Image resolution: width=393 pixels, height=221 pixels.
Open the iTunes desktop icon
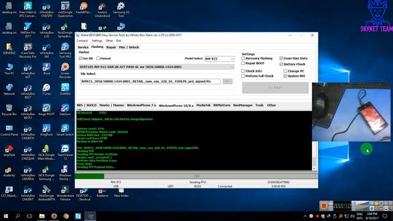click(47, 90)
